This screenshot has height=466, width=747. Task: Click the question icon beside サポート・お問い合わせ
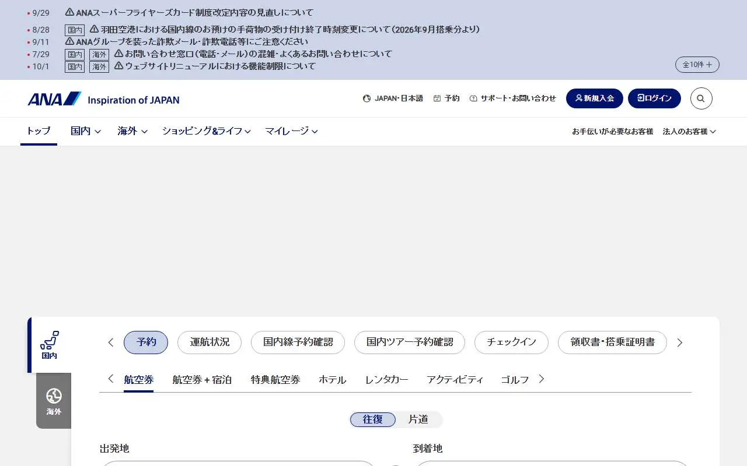pyautogui.click(x=473, y=98)
